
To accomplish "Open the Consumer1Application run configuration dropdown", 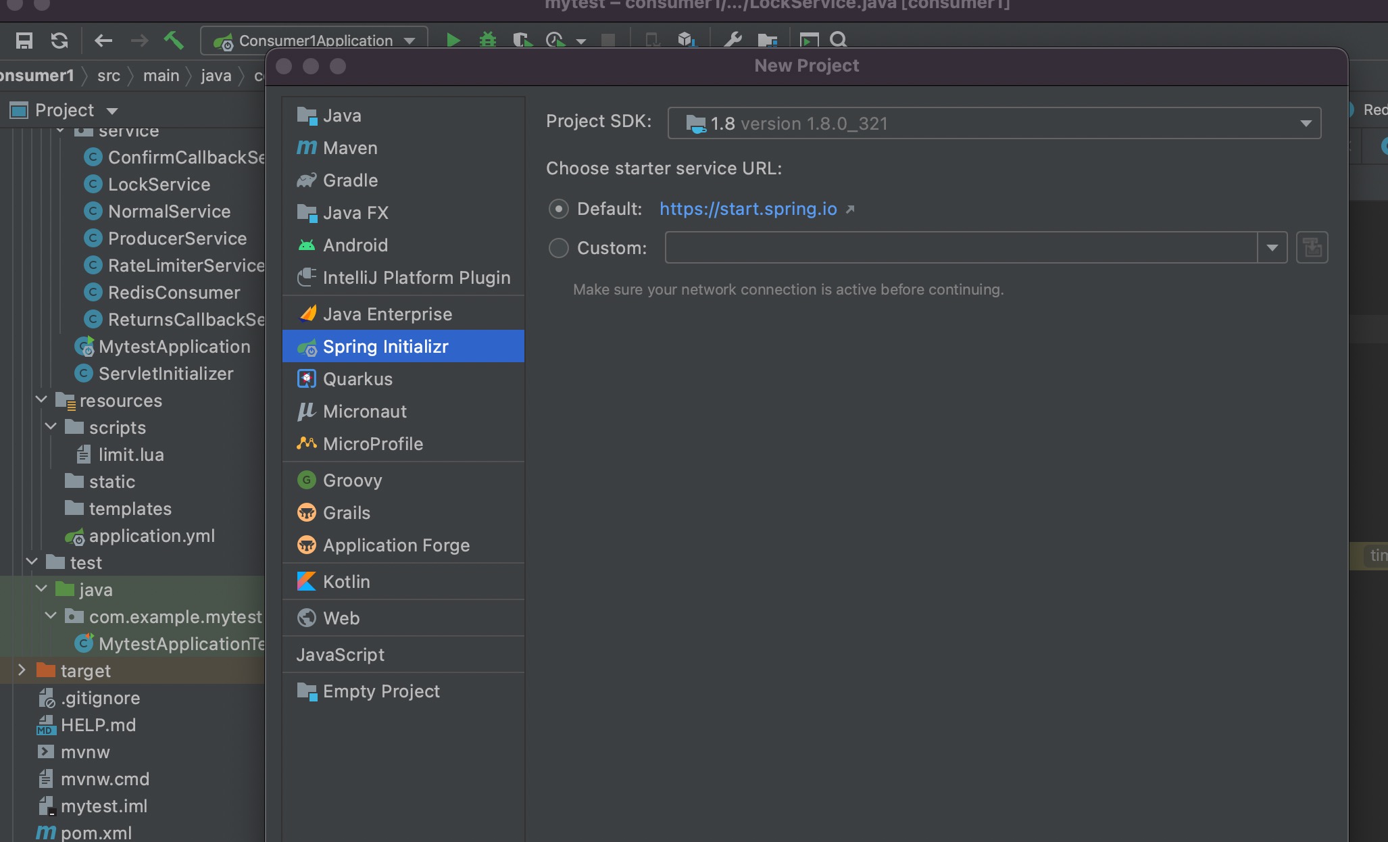I will (410, 41).
